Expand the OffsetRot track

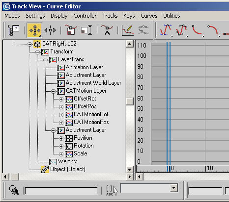click(61, 99)
